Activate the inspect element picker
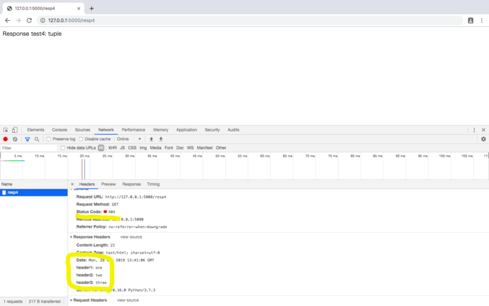 coord(6,130)
